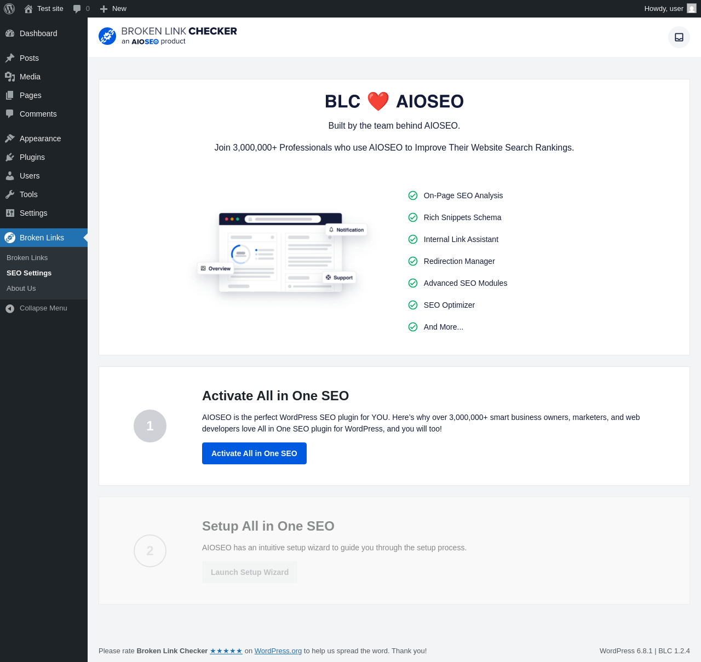Click the plus icon next to New
701x662 pixels.
click(104, 9)
